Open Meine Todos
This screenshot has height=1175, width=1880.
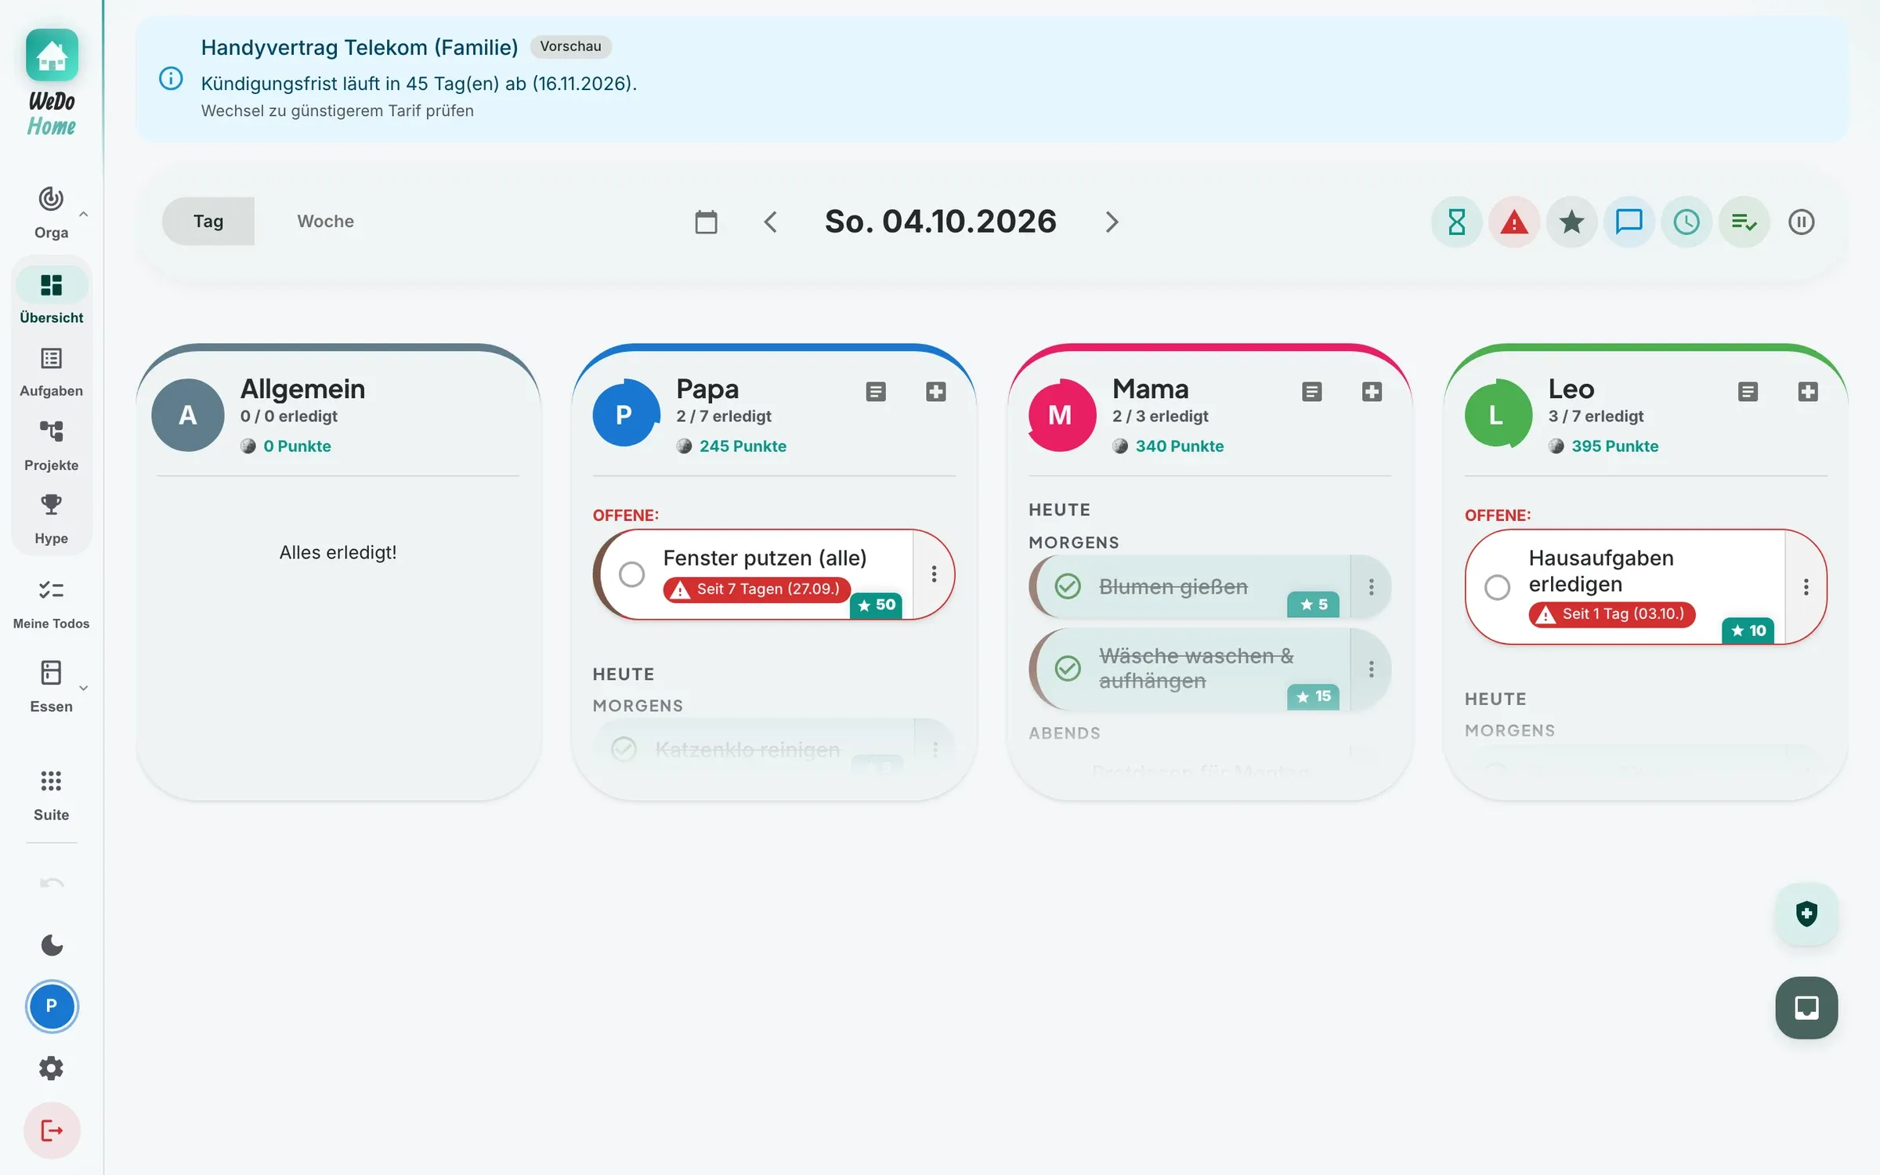point(52,604)
